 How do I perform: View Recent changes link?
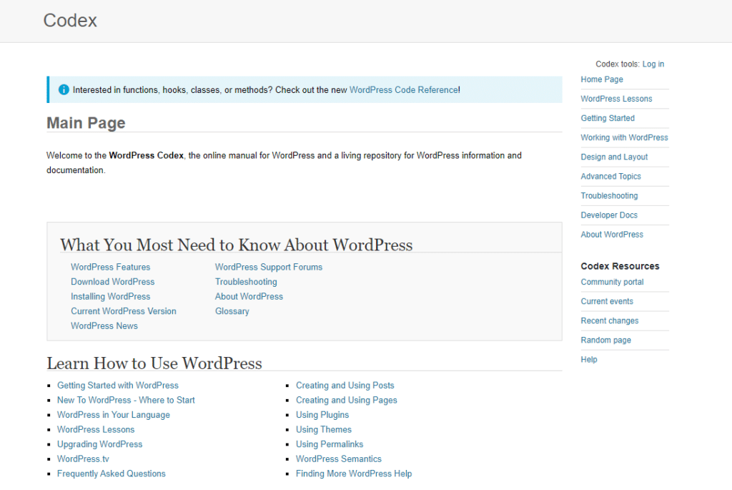pyautogui.click(x=609, y=321)
